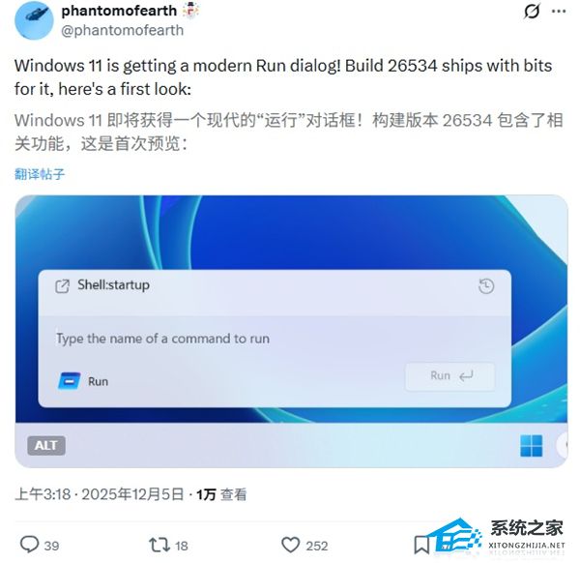580x563 pixels.
Task: Click the Grok slashed-circle icon
Action: (x=532, y=11)
